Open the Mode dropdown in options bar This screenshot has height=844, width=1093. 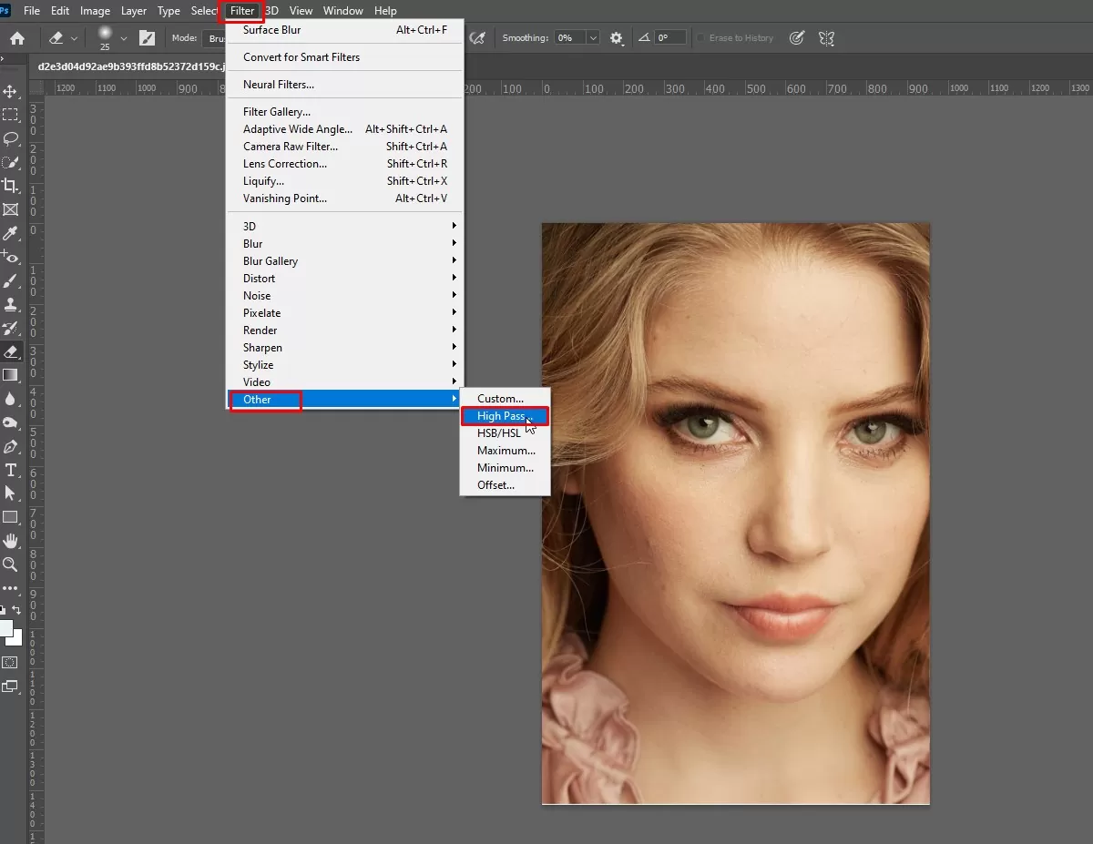215,38
